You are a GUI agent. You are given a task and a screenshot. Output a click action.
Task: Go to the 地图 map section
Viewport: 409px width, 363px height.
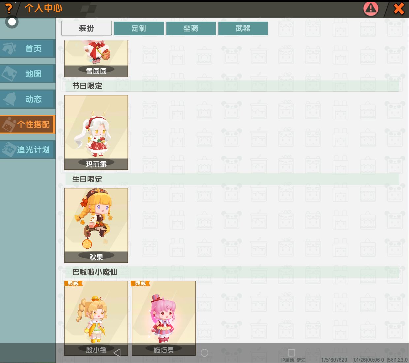[x=28, y=74]
